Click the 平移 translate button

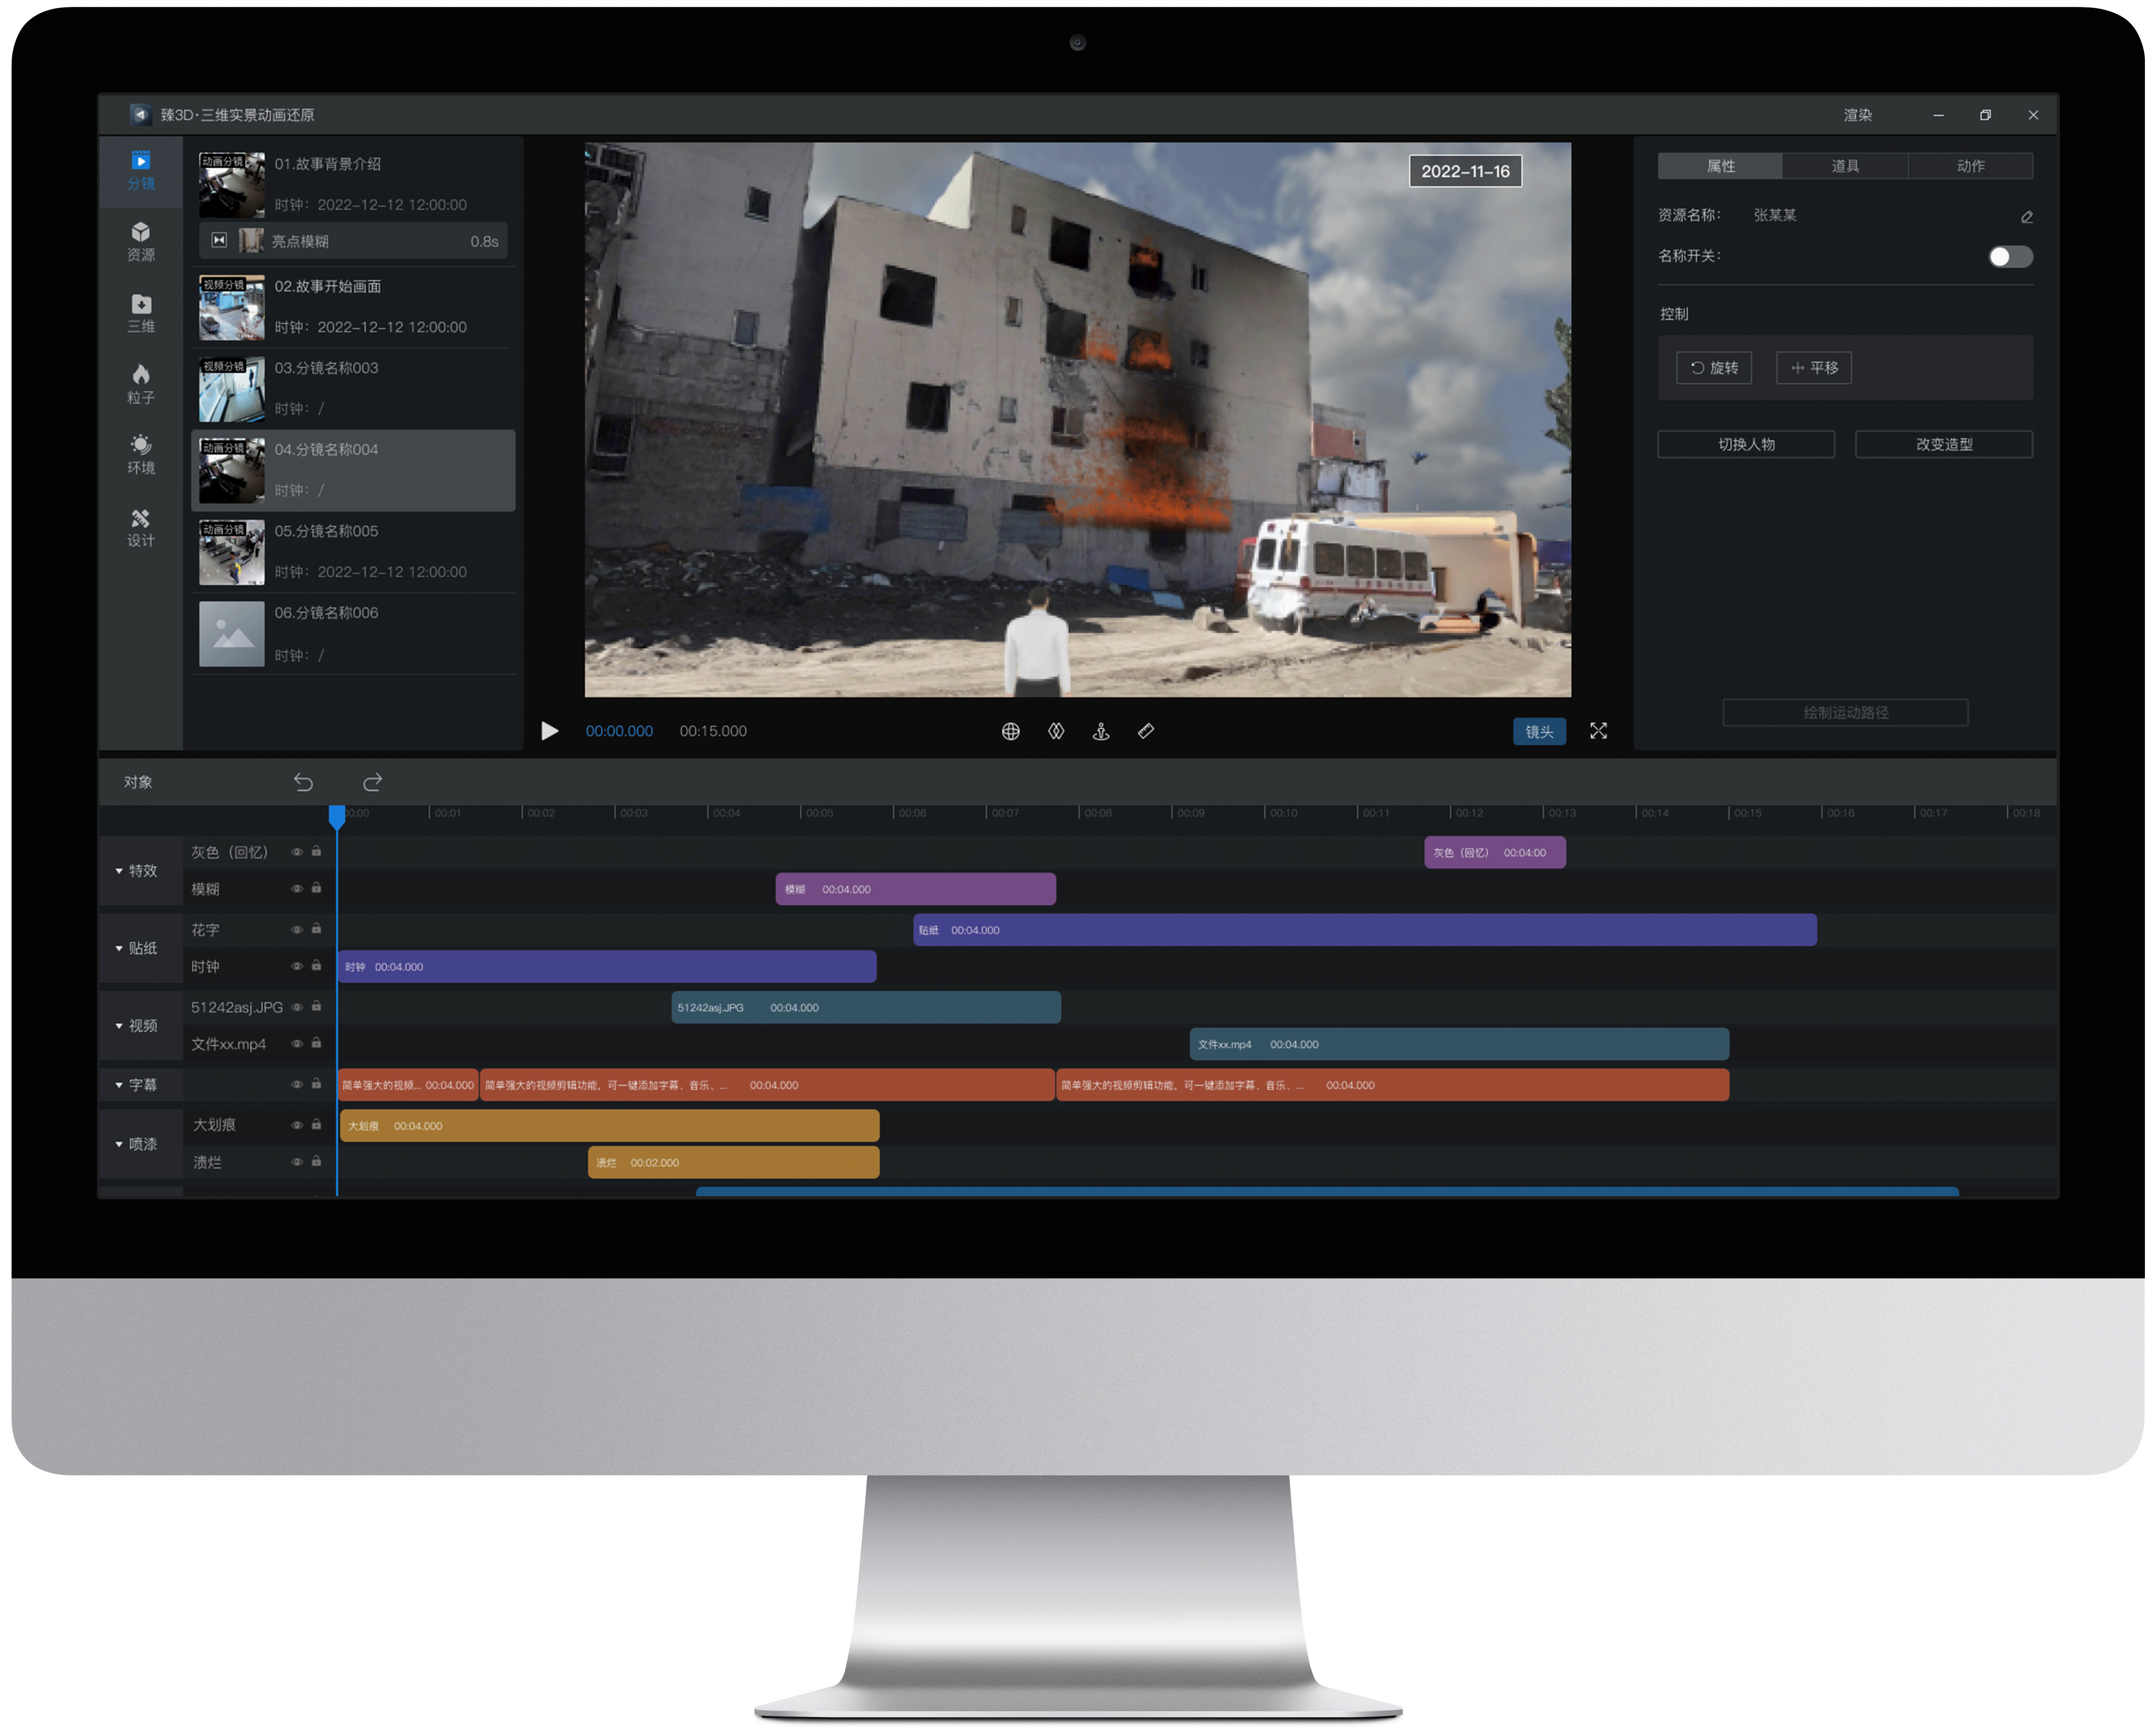point(1814,368)
